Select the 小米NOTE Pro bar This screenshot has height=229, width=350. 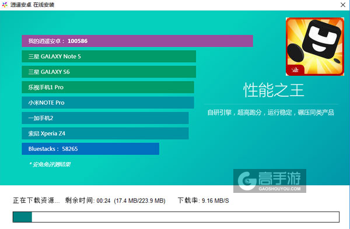pos(108,103)
